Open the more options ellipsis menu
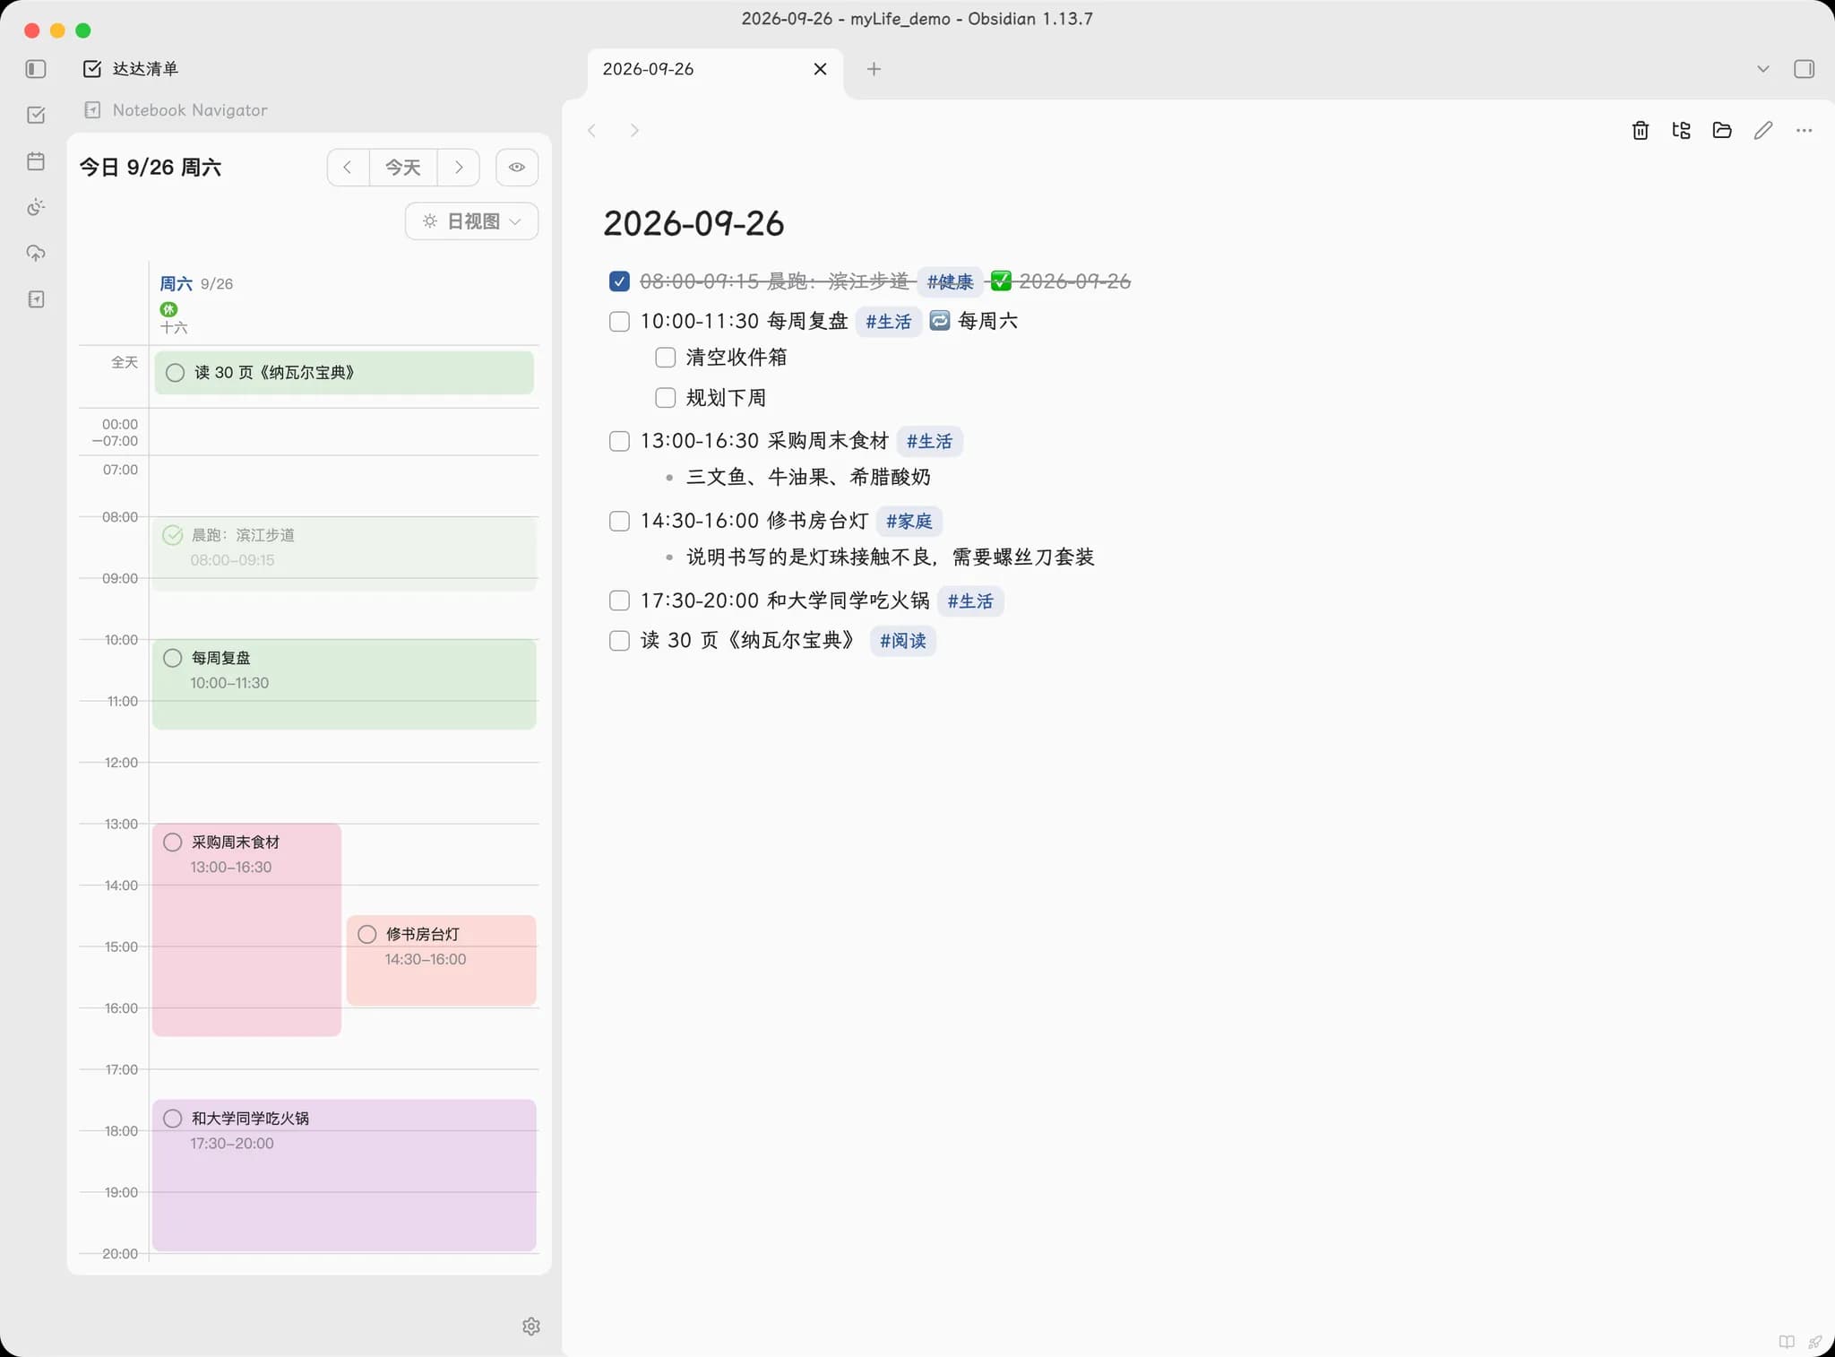The width and height of the screenshot is (1835, 1357). coord(1804,131)
